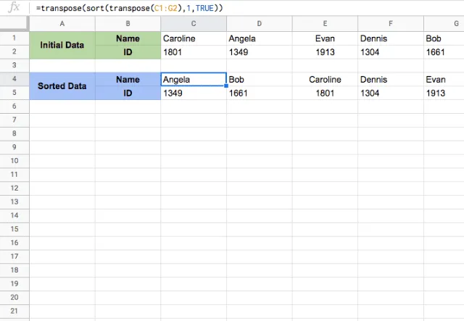Click the fill handle of selected cell

226,86
